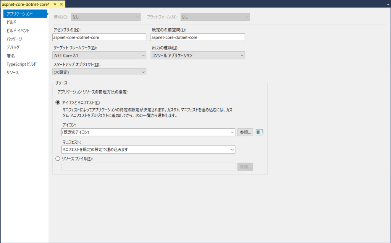Click the スタートアップ オブジェクト(O) label

click(x=77, y=65)
